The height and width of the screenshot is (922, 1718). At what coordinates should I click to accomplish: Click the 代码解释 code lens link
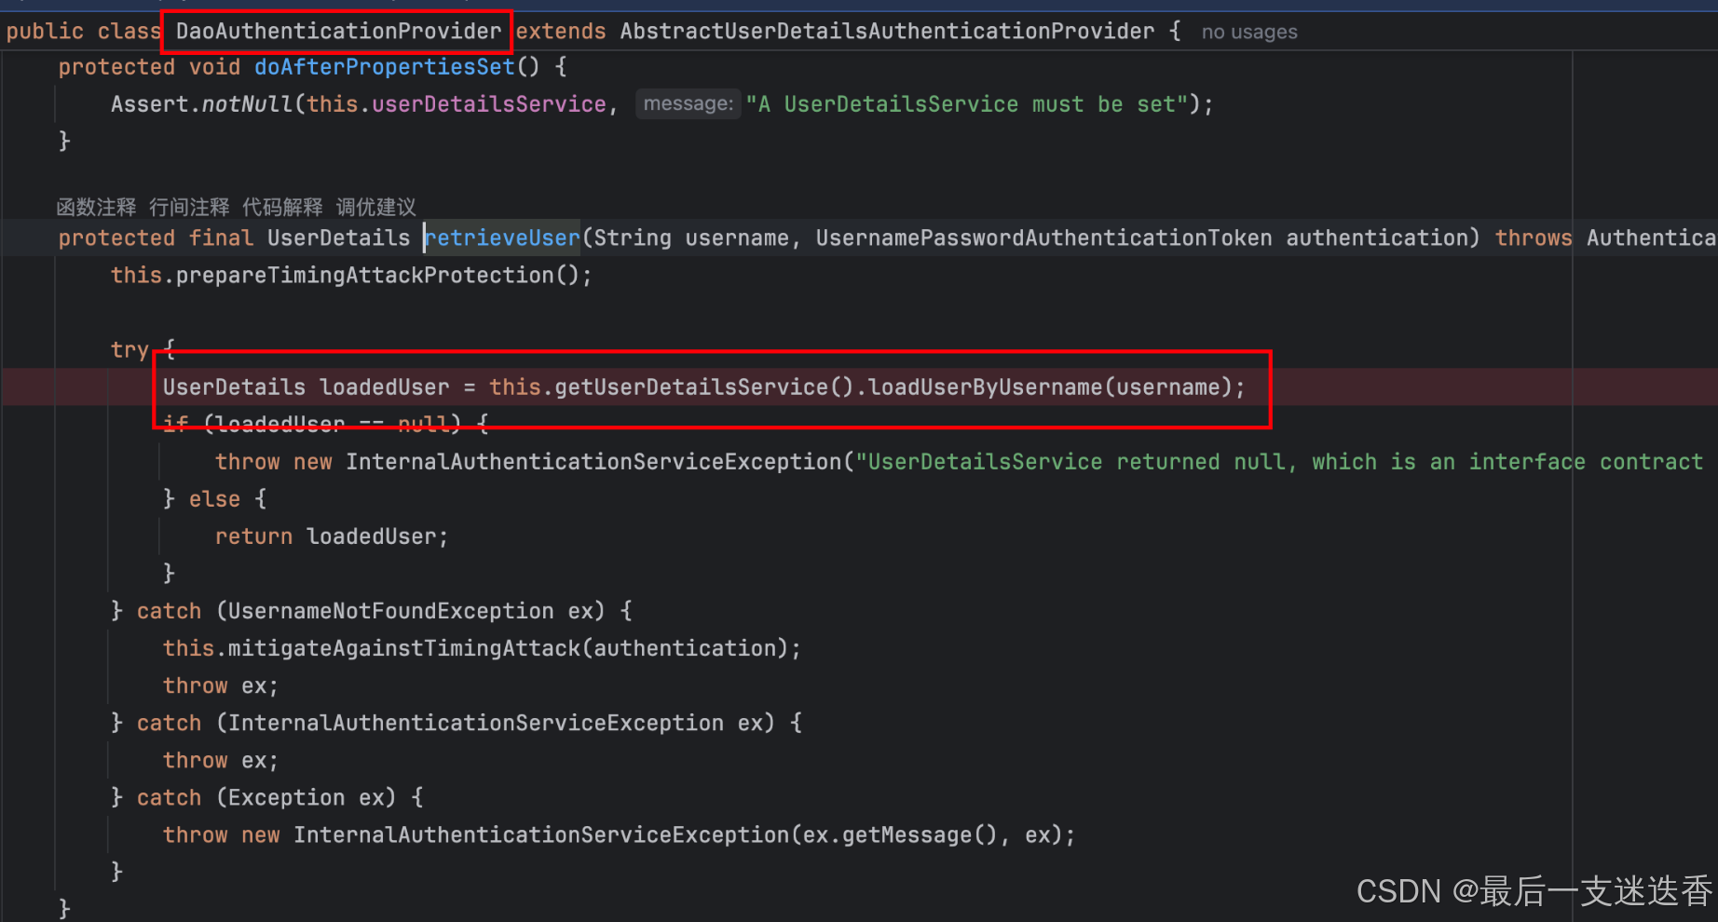tap(282, 207)
